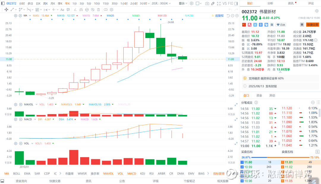Remove the MAVOL indicator panel
Screen dimensions: 321x184
point(21,105)
